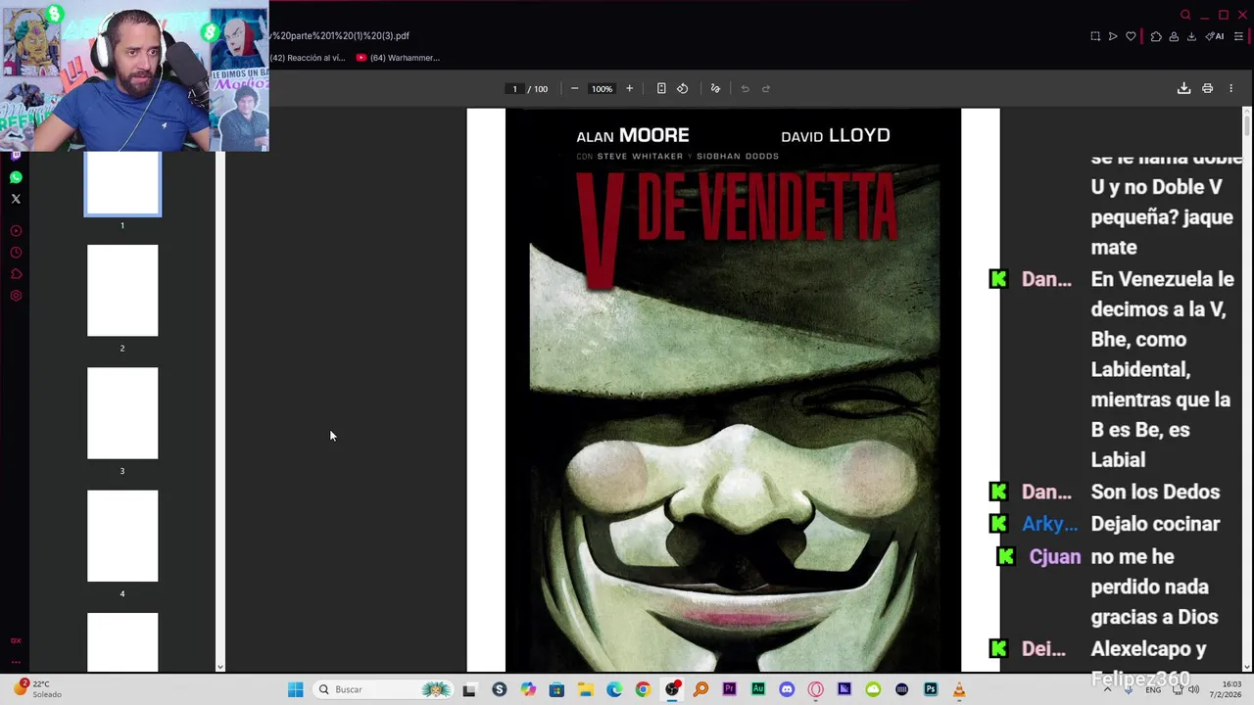The width and height of the screenshot is (1254, 705).
Task: Open the AI assistant button
Action: coord(1215,36)
